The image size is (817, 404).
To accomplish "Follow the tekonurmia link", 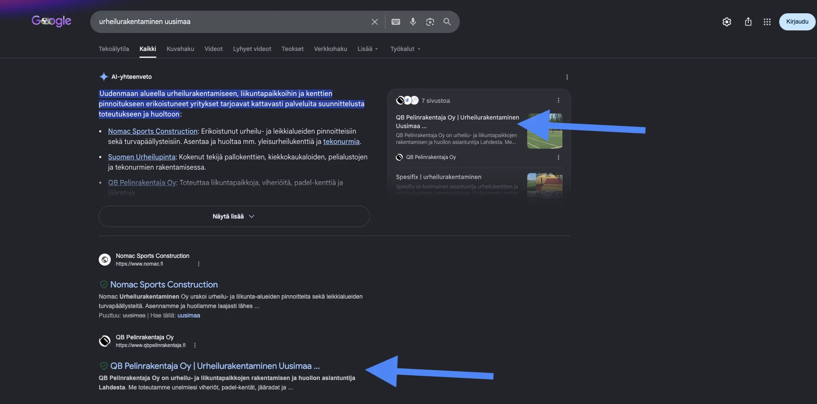I will coord(341,141).
